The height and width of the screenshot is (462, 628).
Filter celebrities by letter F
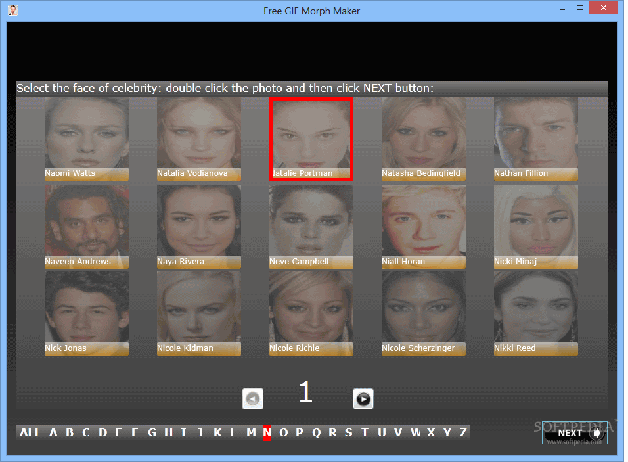click(135, 432)
